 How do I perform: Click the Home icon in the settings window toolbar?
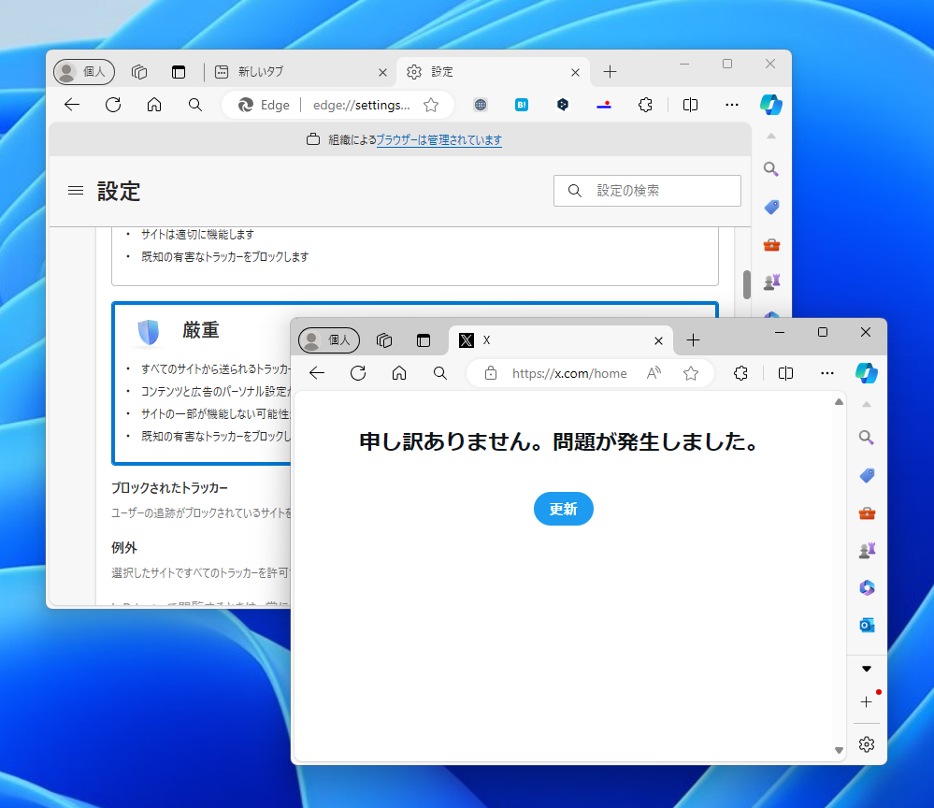pos(153,105)
